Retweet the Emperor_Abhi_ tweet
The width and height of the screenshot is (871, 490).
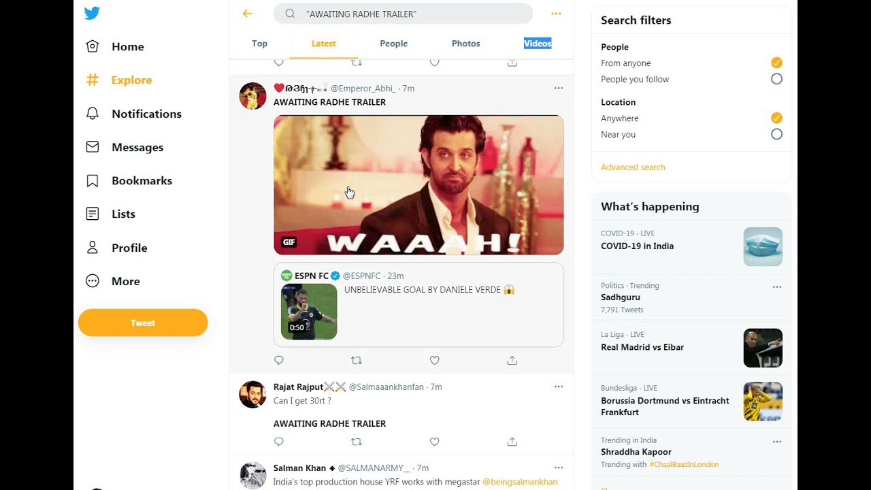point(357,360)
